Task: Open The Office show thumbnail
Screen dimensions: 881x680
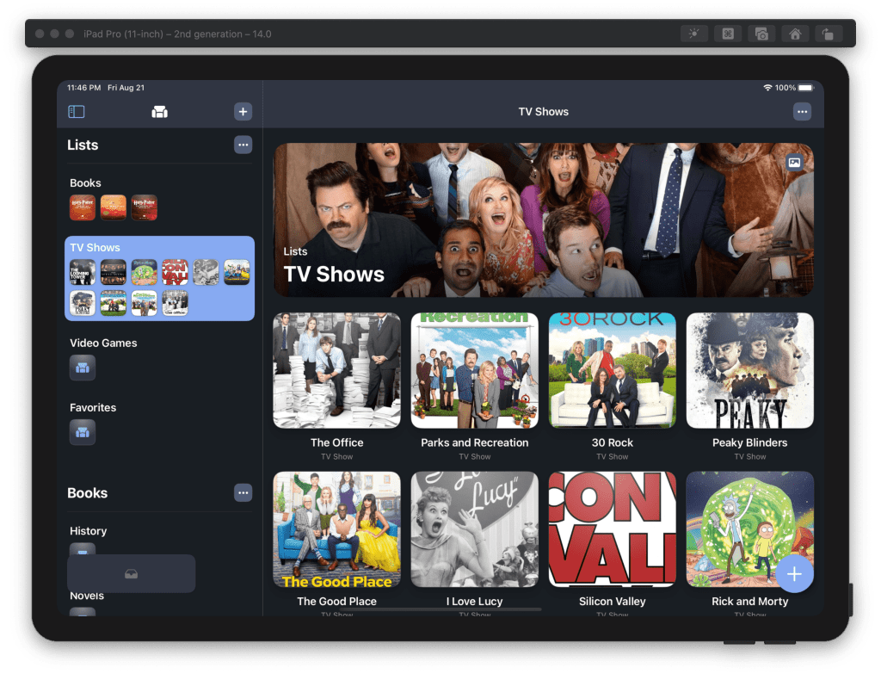Action: coord(336,370)
